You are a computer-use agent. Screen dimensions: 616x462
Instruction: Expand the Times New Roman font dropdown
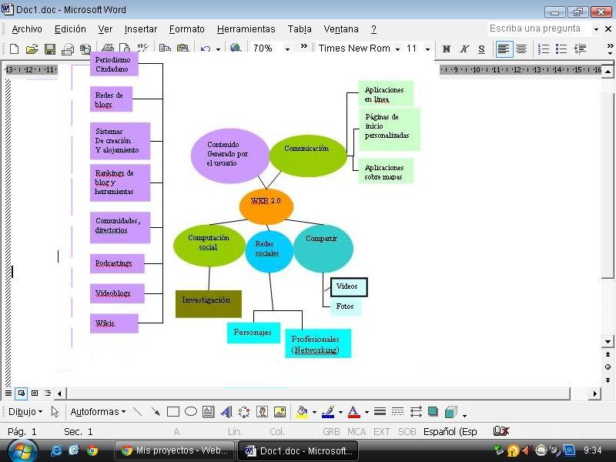coord(397,49)
